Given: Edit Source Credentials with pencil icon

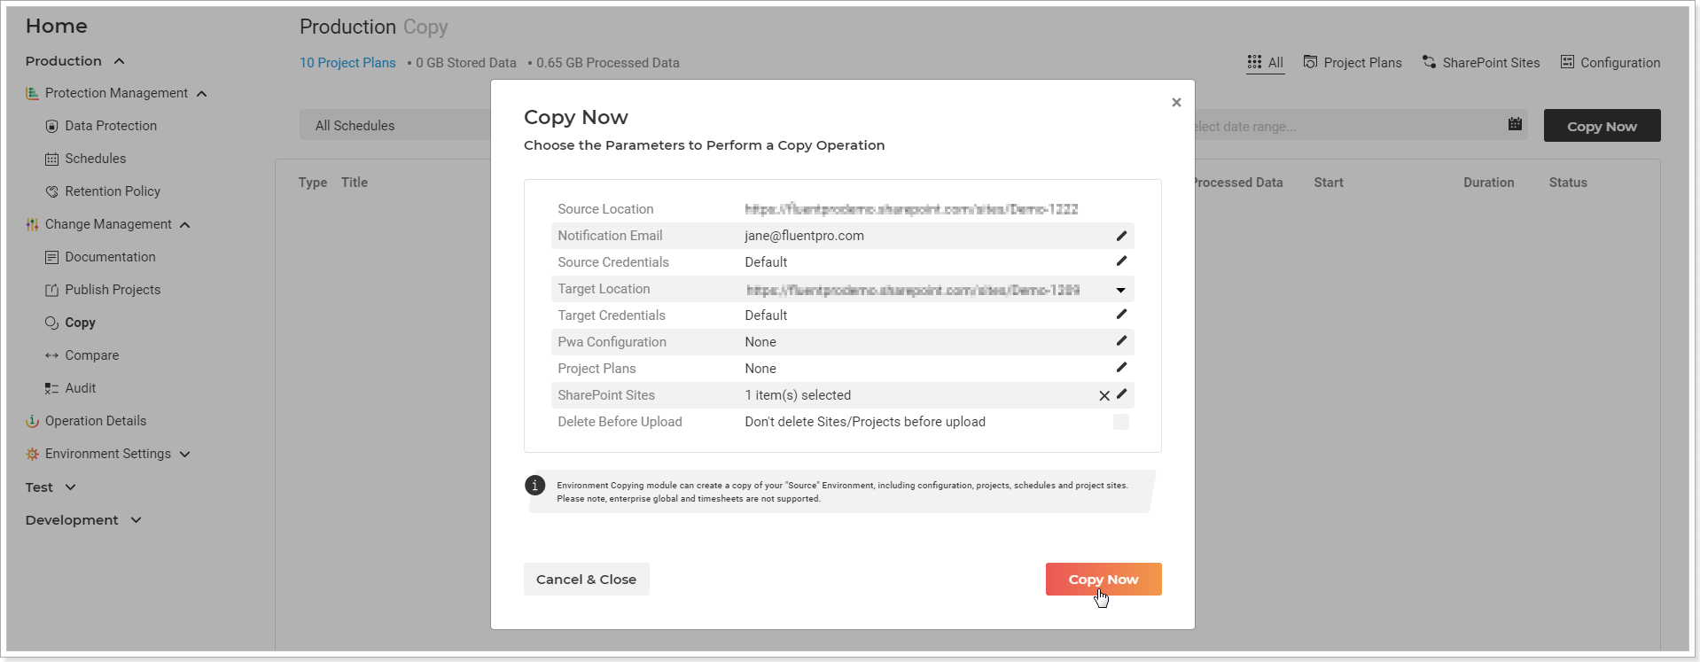Looking at the screenshot, I should tap(1121, 261).
